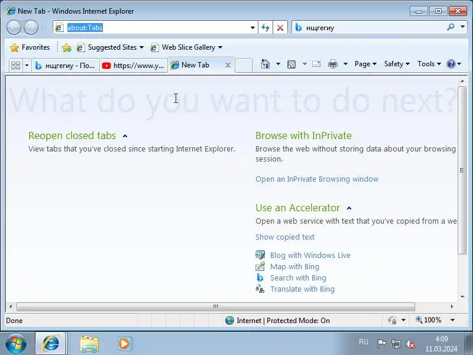Click Internet Explorer taskbar icon

pos(51,343)
